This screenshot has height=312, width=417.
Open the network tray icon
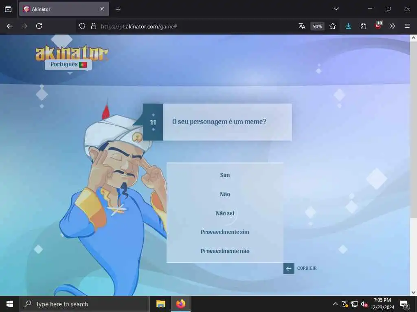coord(355,304)
